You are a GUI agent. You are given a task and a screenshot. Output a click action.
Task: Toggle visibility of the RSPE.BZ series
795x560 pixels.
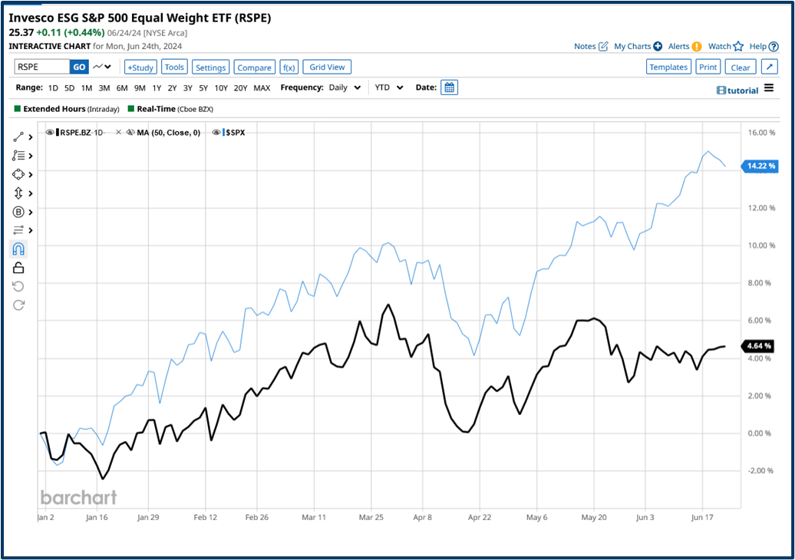point(50,132)
